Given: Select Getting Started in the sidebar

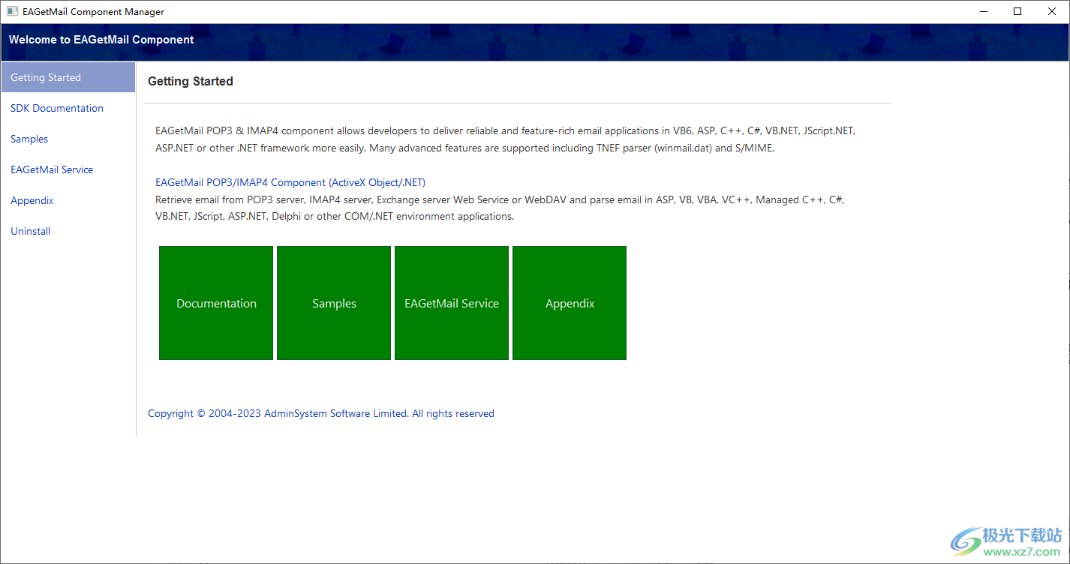Looking at the screenshot, I should coord(68,77).
